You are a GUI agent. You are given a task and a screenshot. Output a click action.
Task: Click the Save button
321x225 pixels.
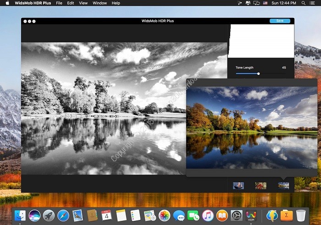(x=279, y=21)
